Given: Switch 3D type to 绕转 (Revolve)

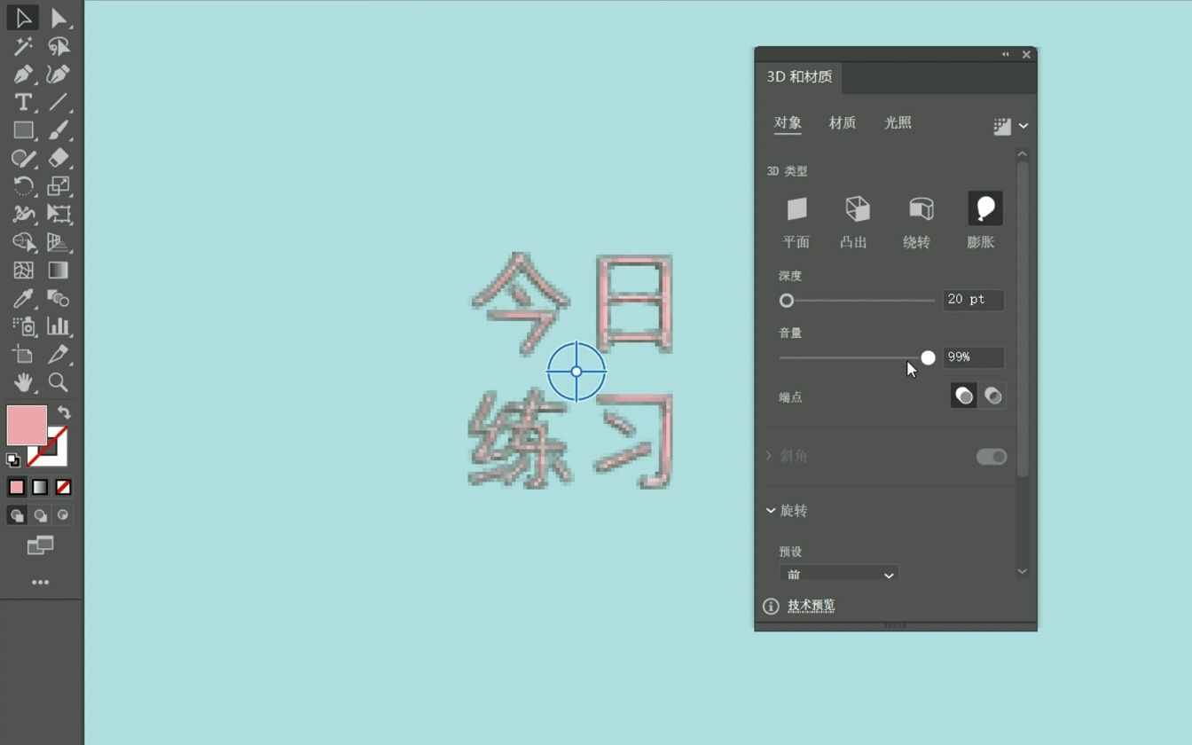Looking at the screenshot, I should pos(917,209).
